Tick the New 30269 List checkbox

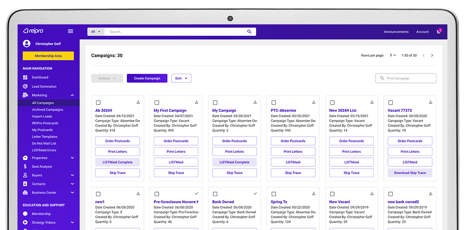(x=332, y=103)
